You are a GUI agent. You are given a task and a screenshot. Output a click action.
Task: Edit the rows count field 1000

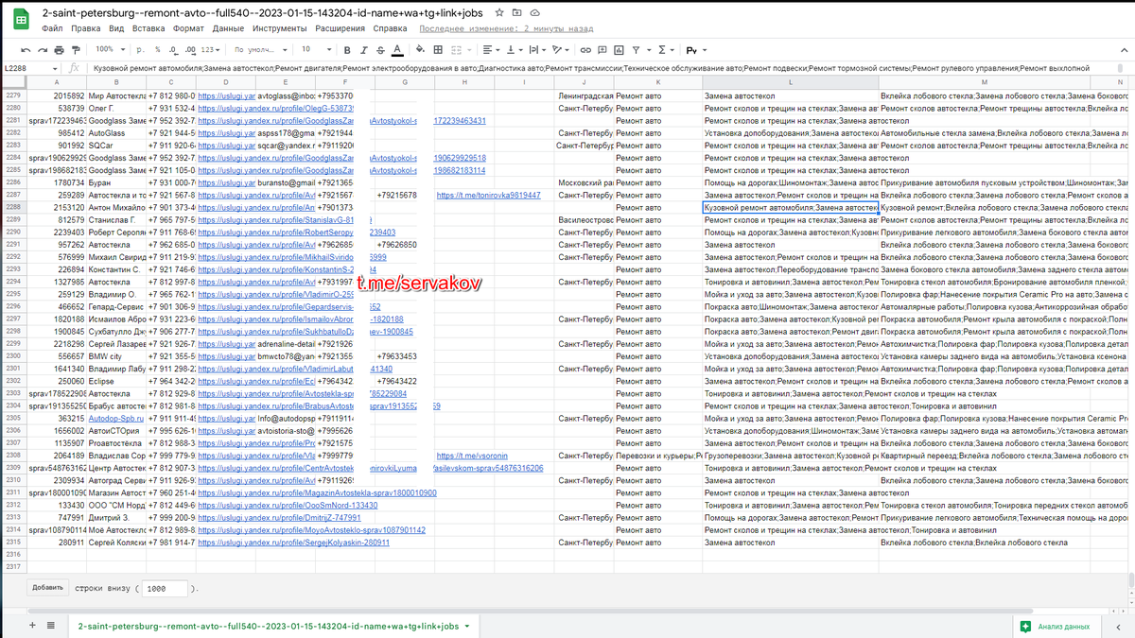pyautogui.click(x=166, y=588)
